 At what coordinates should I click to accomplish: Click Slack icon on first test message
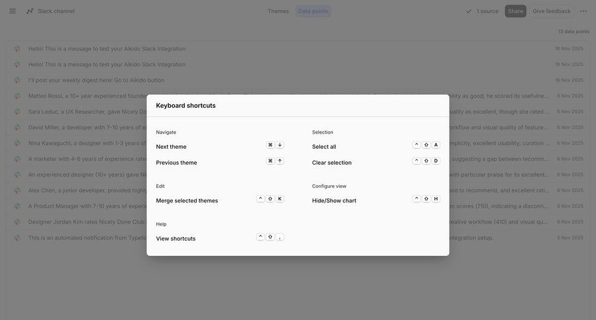[18, 49]
